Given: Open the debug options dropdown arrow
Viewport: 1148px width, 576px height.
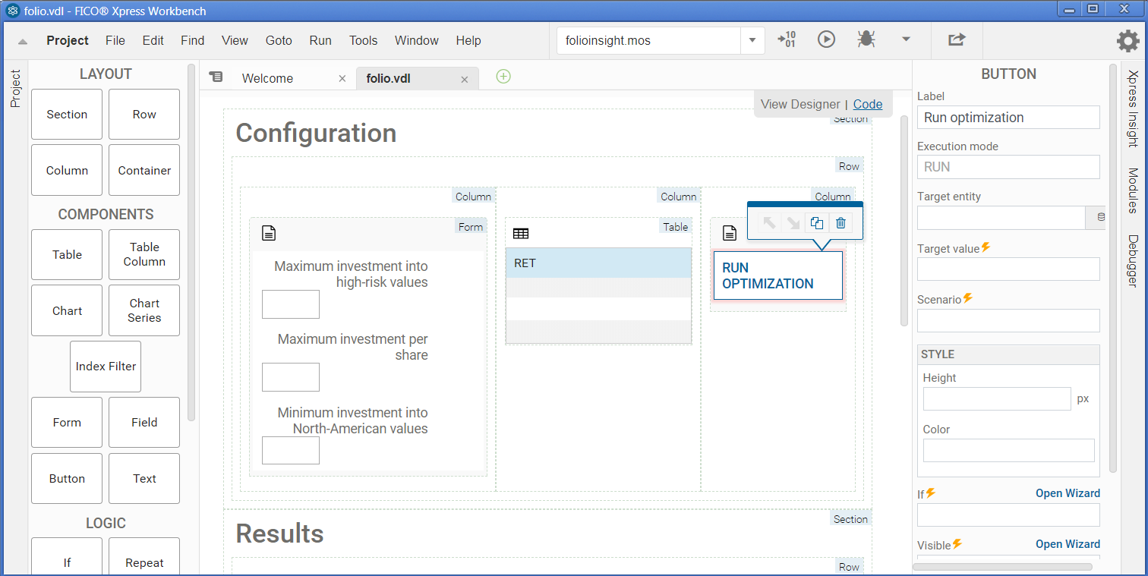Looking at the screenshot, I should point(906,39).
